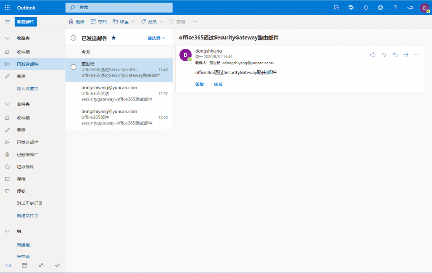Screen dimensions: 432x273
Task: Open 已发送邮件 under folders
Action: point(32,142)
